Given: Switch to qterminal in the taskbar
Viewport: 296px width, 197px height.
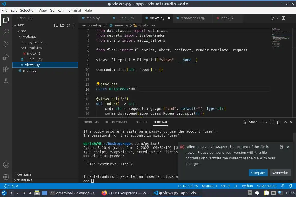Looking at the screenshot, I should [72, 193].
